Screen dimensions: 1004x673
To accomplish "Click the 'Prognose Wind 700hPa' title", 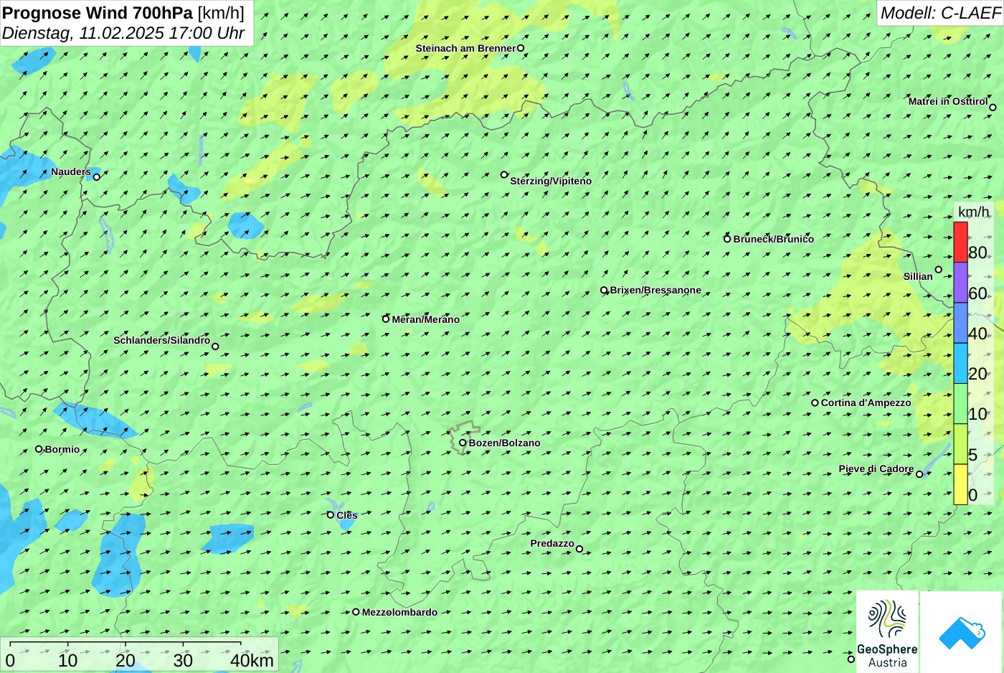I will point(98,12).
